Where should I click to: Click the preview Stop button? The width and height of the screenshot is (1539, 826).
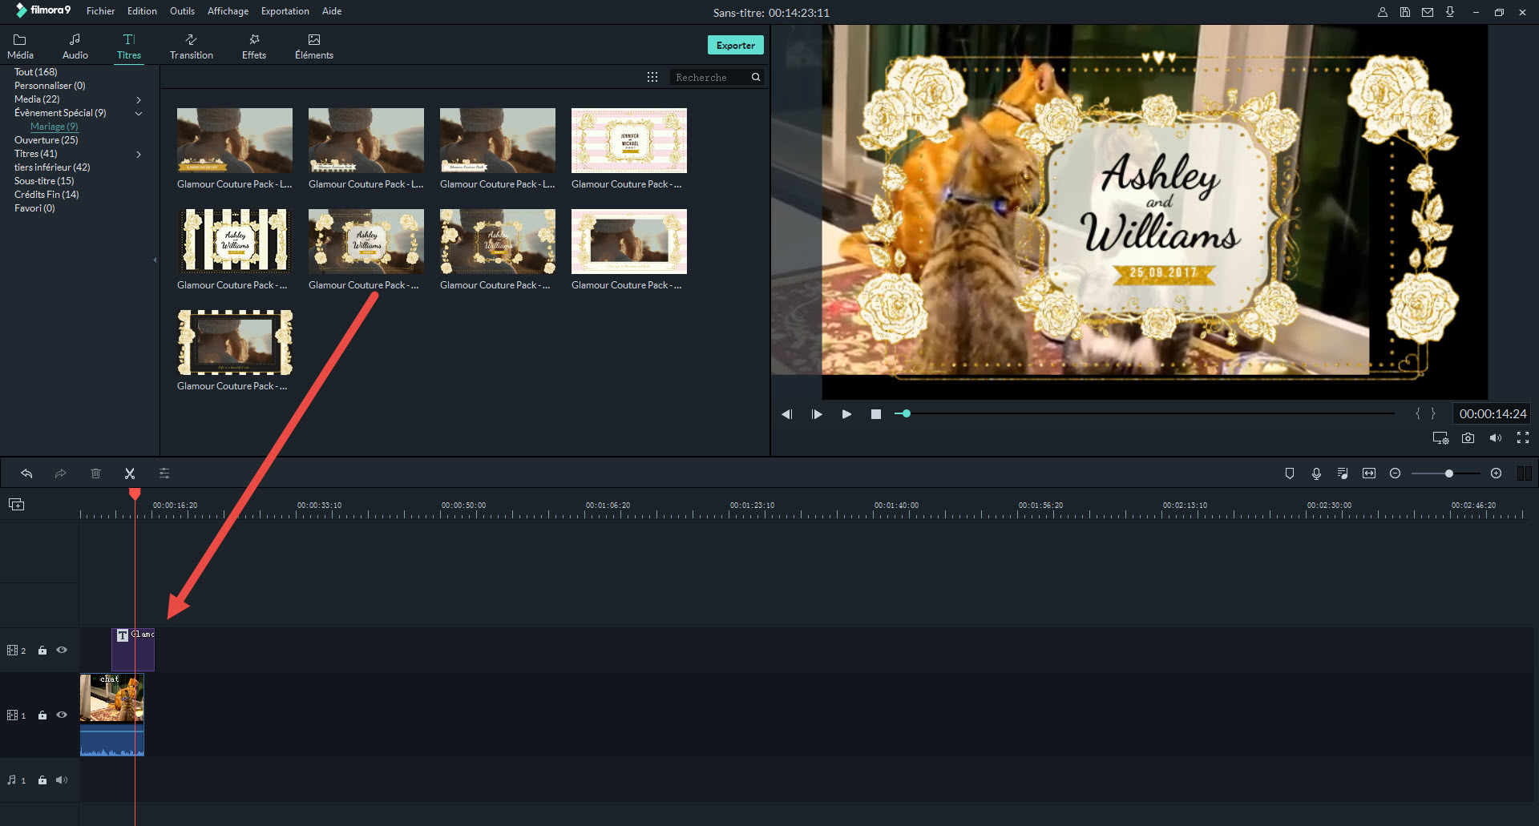point(876,414)
